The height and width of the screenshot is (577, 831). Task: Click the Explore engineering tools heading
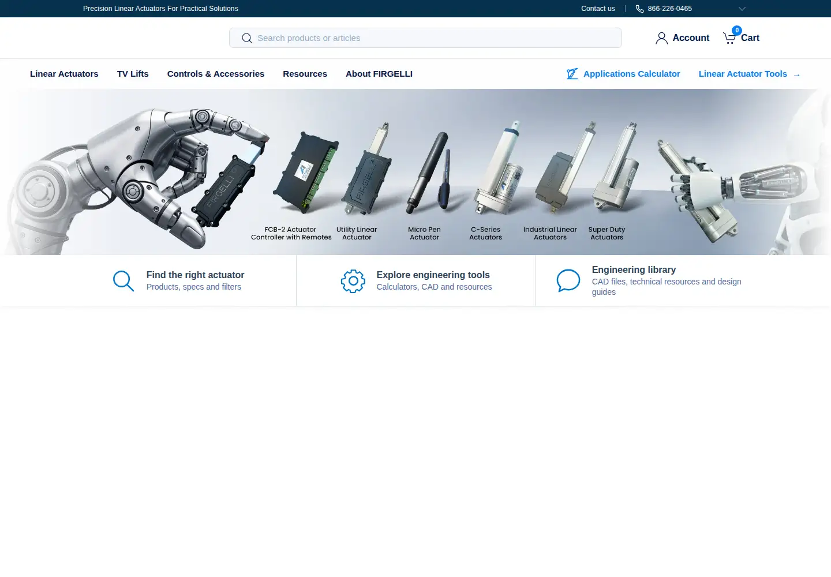[x=433, y=275]
